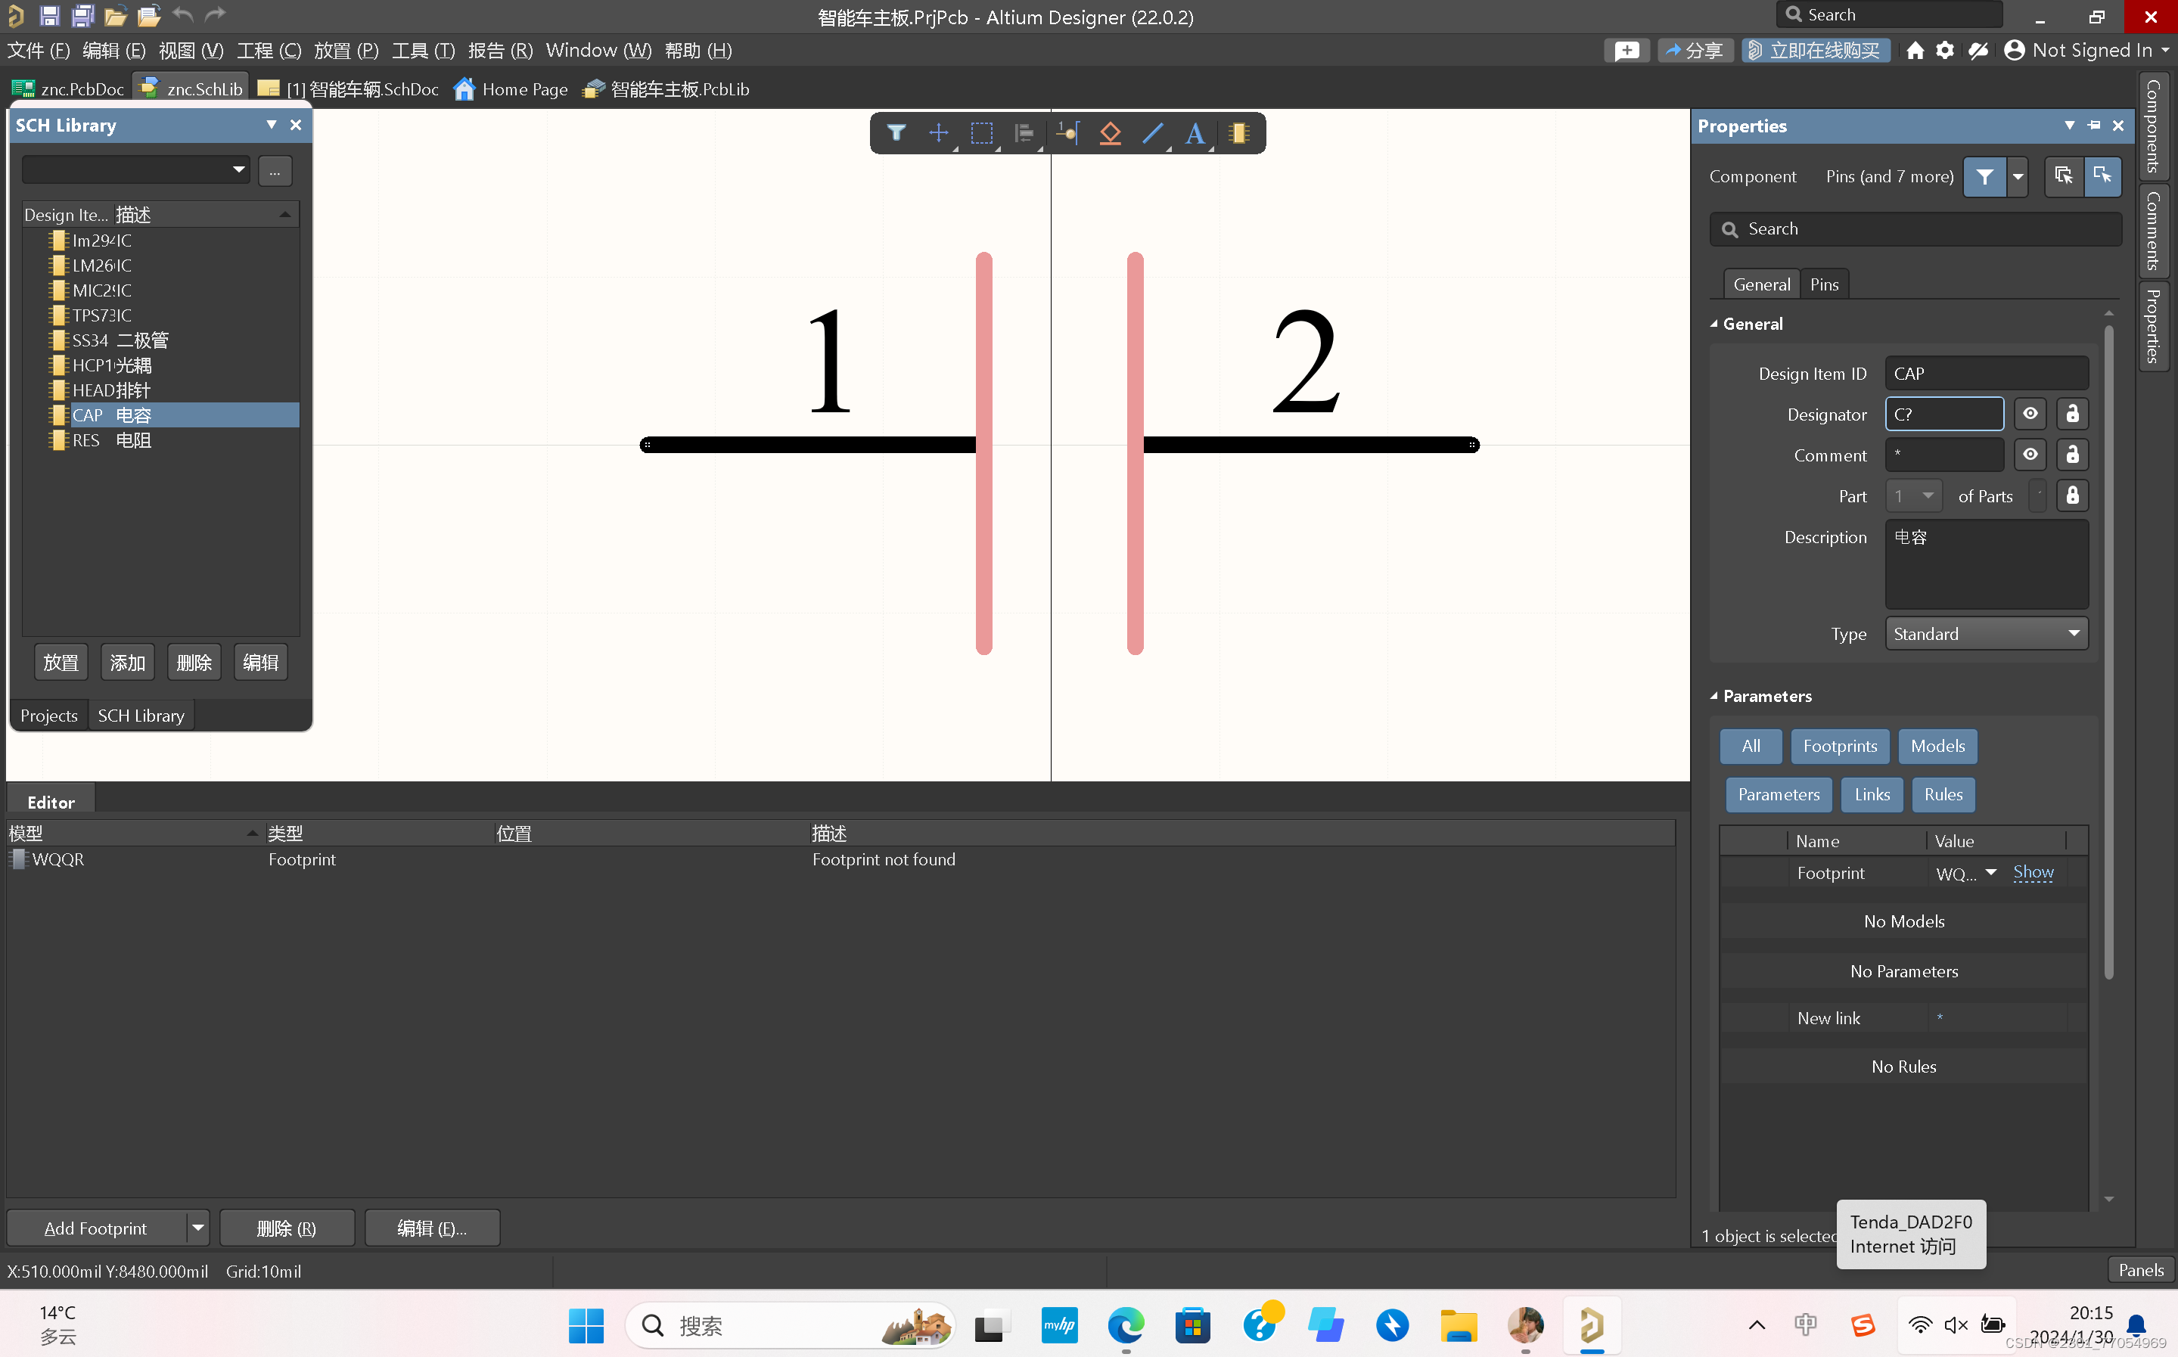The height and width of the screenshot is (1357, 2178).
Task: Click the filter icon in floating toolbar
Action: click(896, 134)
